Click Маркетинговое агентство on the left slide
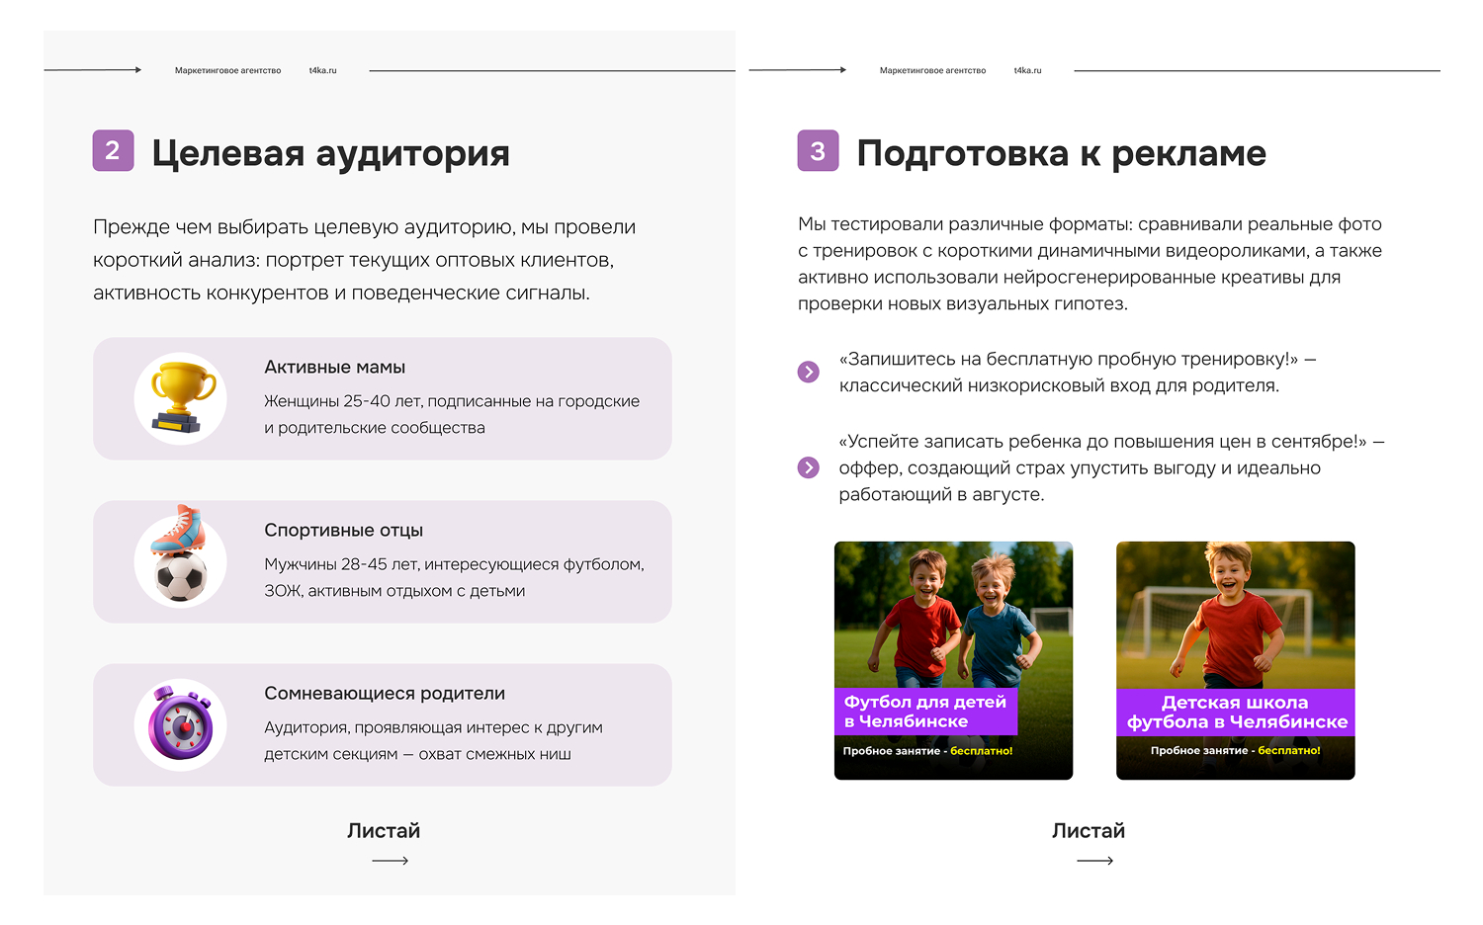The image size is (1483, 925). [227, 70]
